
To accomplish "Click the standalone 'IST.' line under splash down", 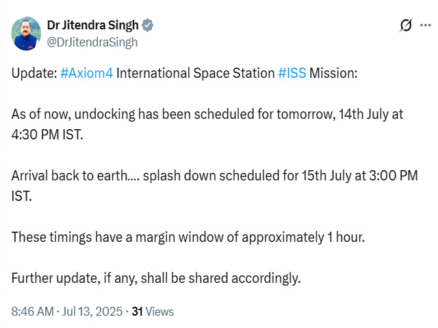I will coord(21,196).
